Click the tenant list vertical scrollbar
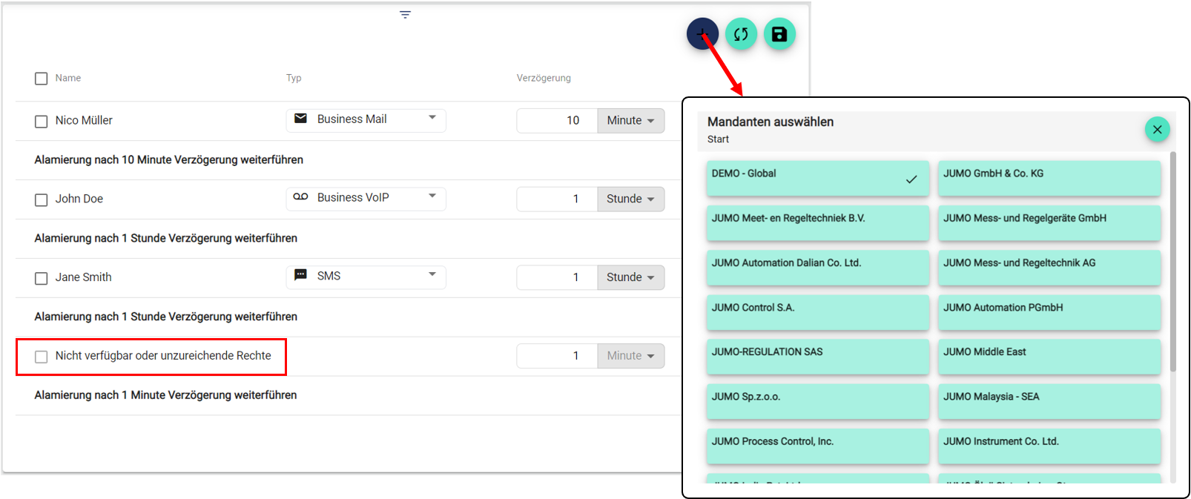The image size is (1191, 499). 1172,261
